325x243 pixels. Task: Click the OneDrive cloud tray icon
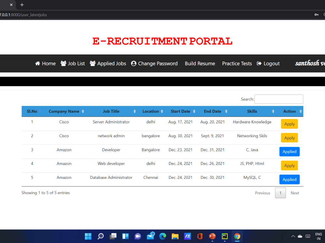click(x=300, y=236)
